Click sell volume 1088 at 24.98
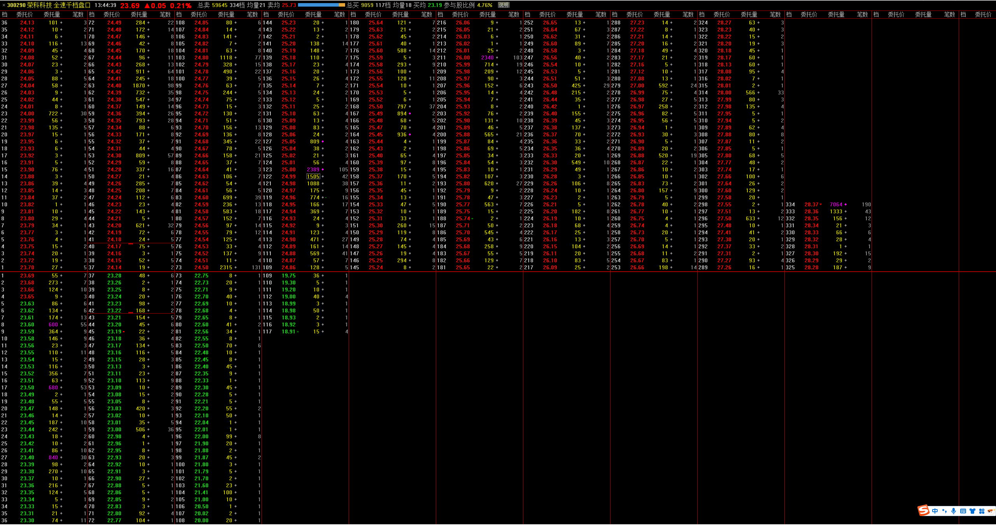 coord(313,183)
